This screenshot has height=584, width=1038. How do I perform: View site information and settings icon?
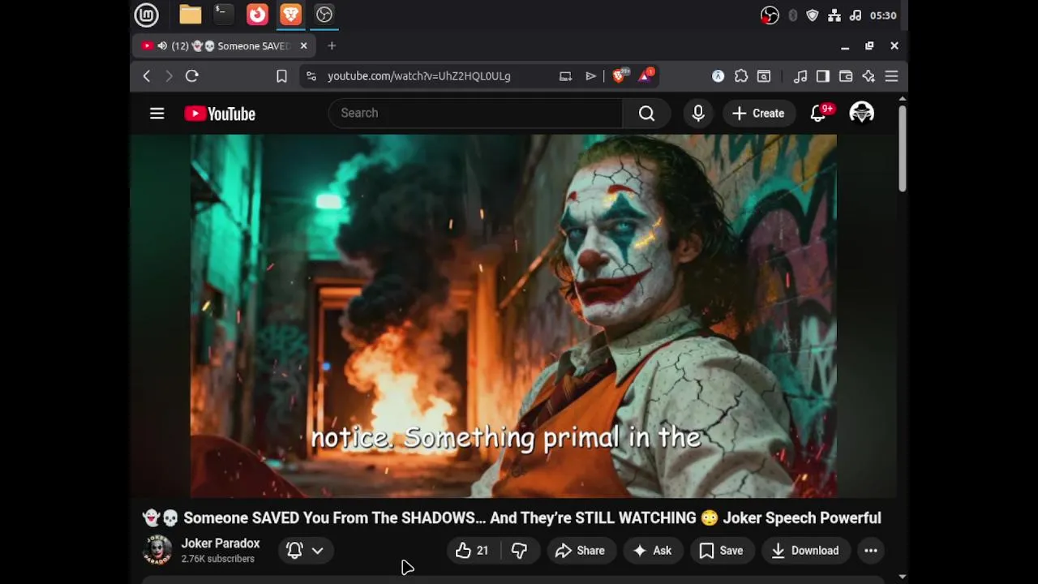tap(311, 76)
